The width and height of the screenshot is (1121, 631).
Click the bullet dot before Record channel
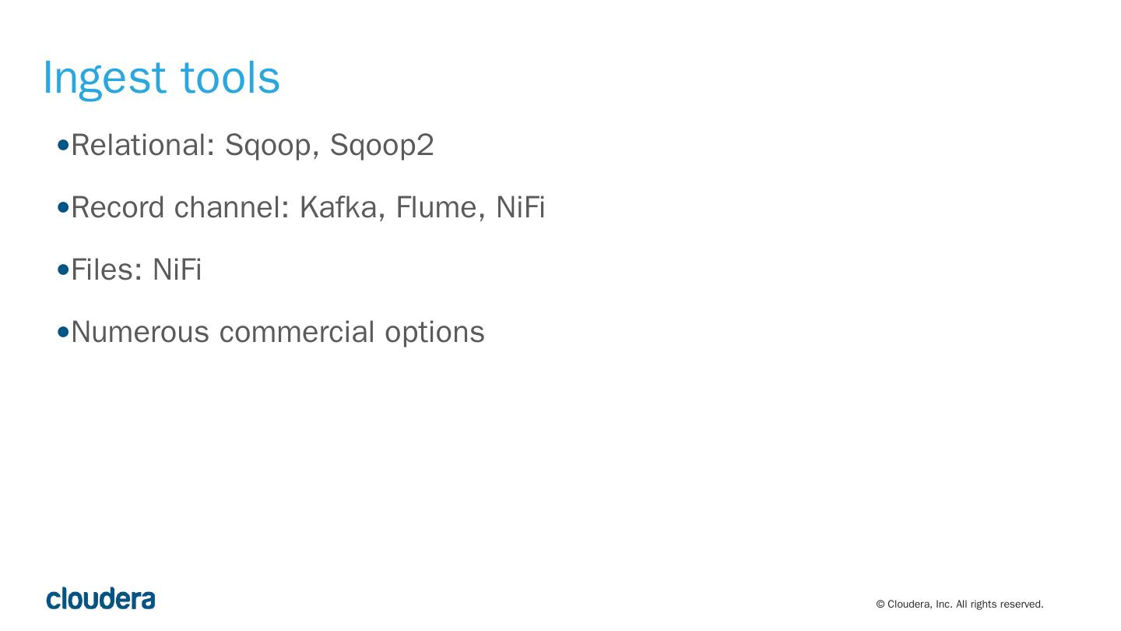(64, 207)
